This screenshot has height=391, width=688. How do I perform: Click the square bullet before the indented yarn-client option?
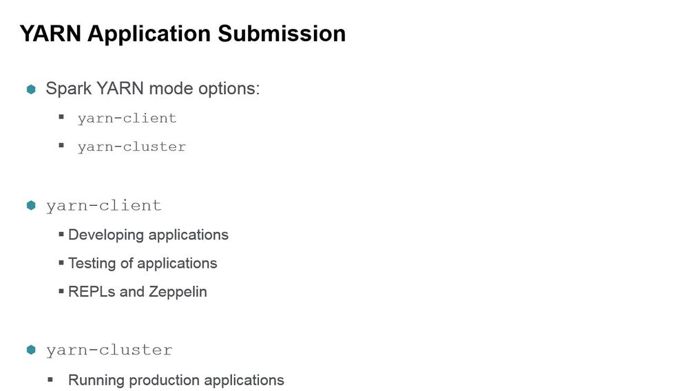coord(61,117)
